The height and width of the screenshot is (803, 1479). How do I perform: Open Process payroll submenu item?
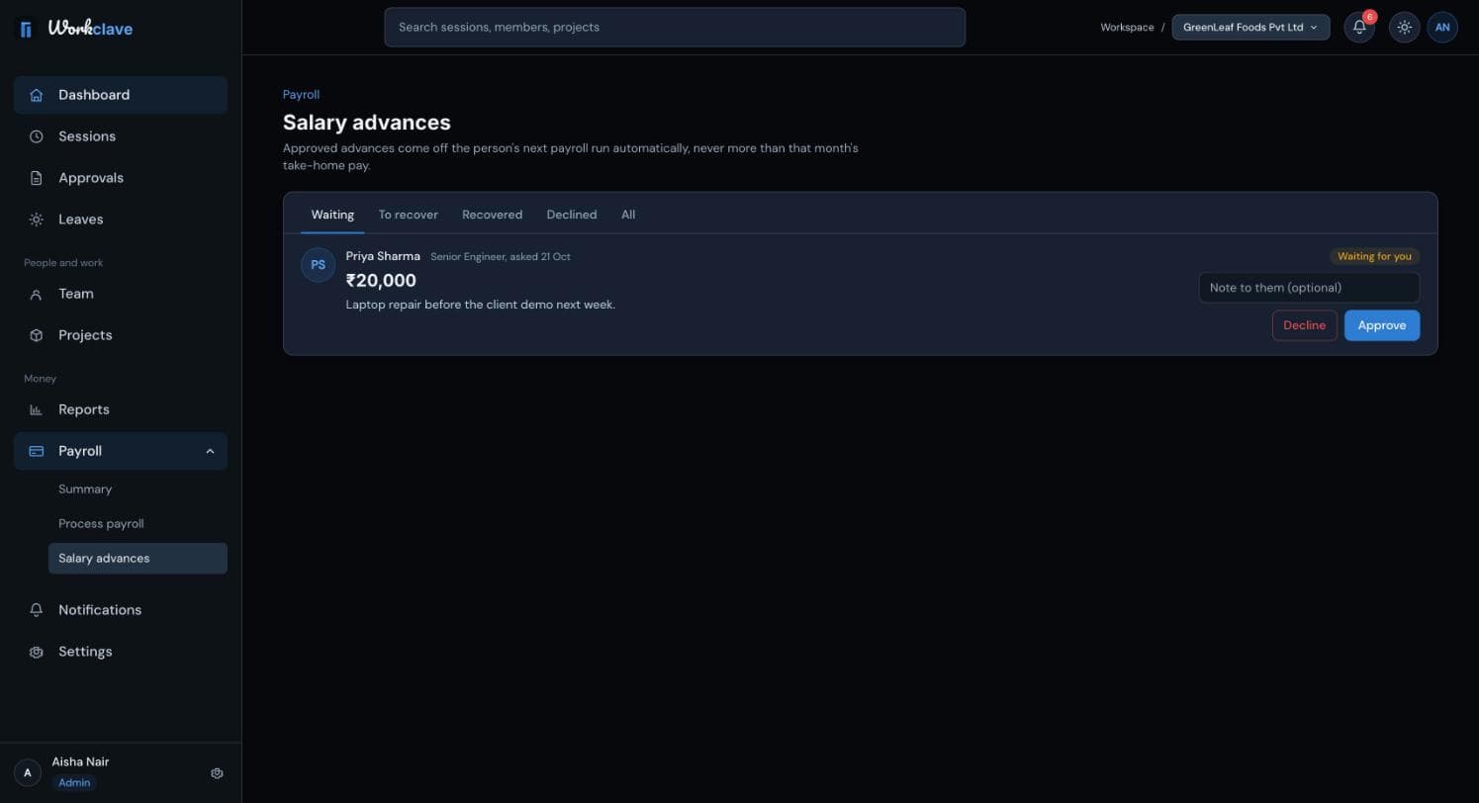(138, 524)
